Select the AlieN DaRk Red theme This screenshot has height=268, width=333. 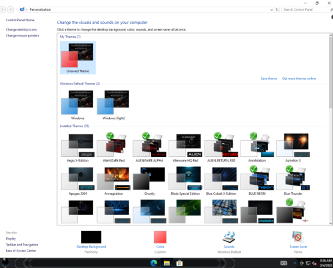point(114,148)
